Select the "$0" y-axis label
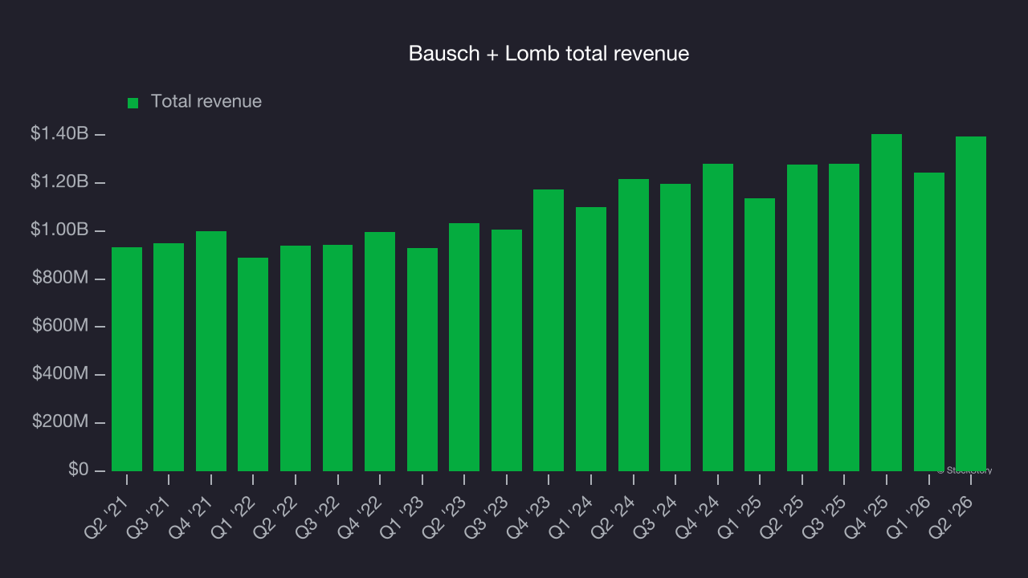1028x578 pixels. pyautogui.click(x=78, y=470)
